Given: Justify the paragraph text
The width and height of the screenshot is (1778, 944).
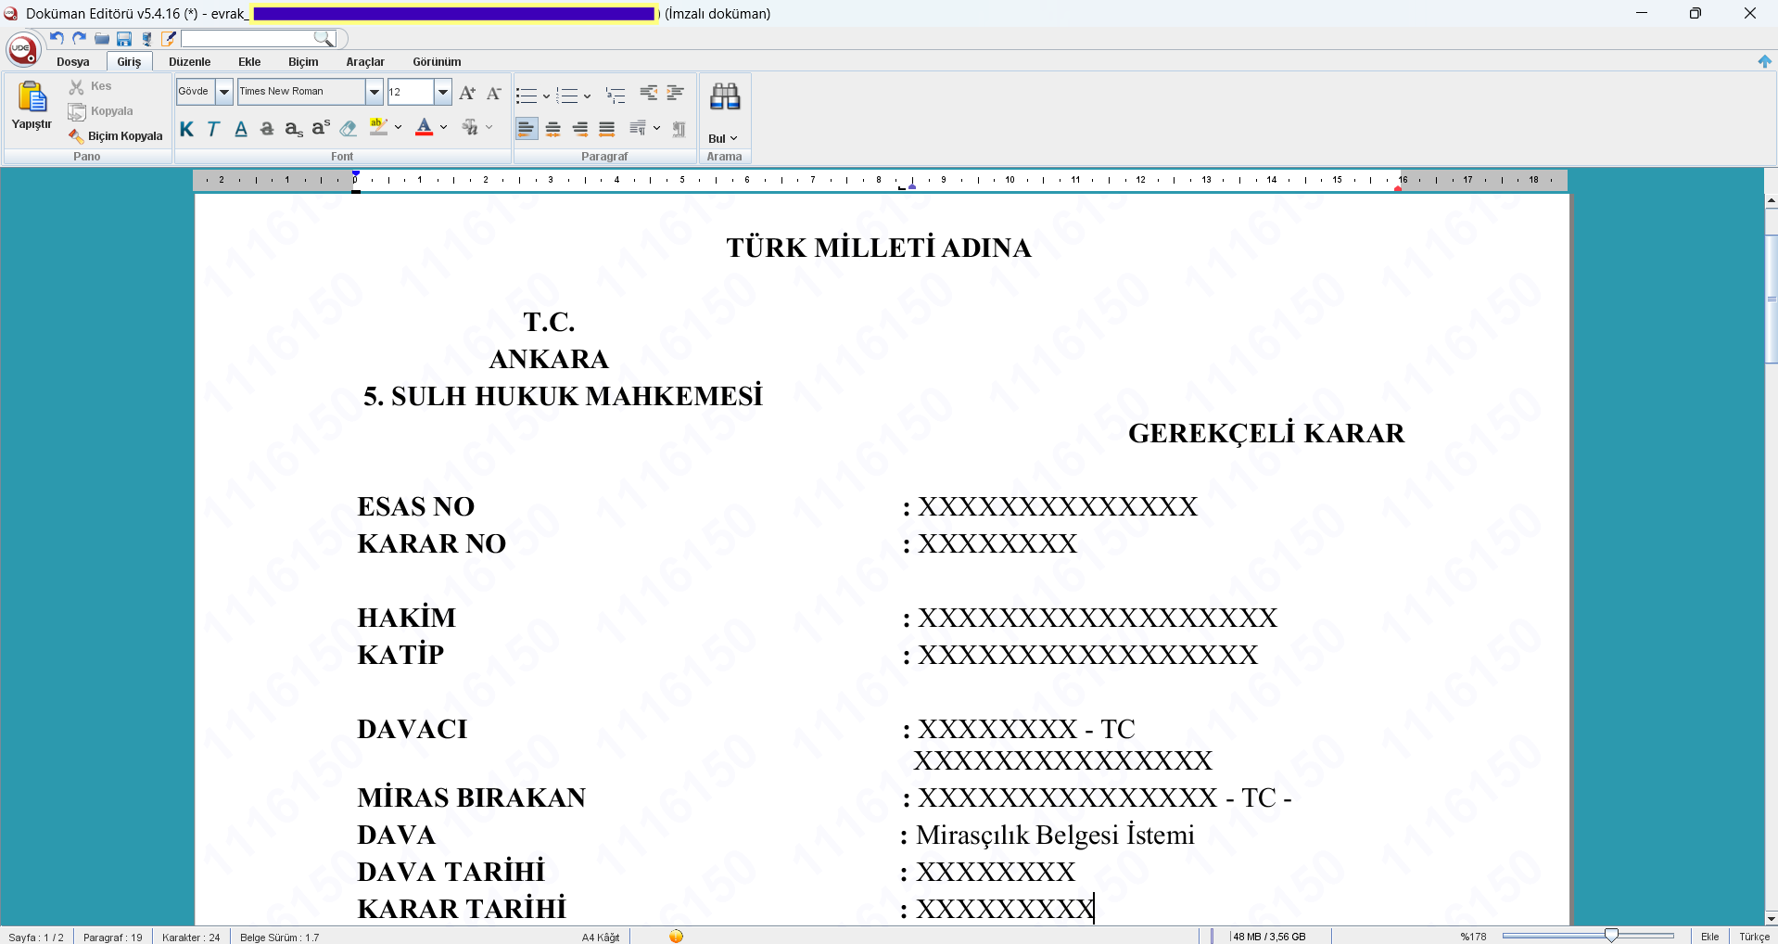Looking at the screenshot, I should pyautogui.click(x=607, y=129).
